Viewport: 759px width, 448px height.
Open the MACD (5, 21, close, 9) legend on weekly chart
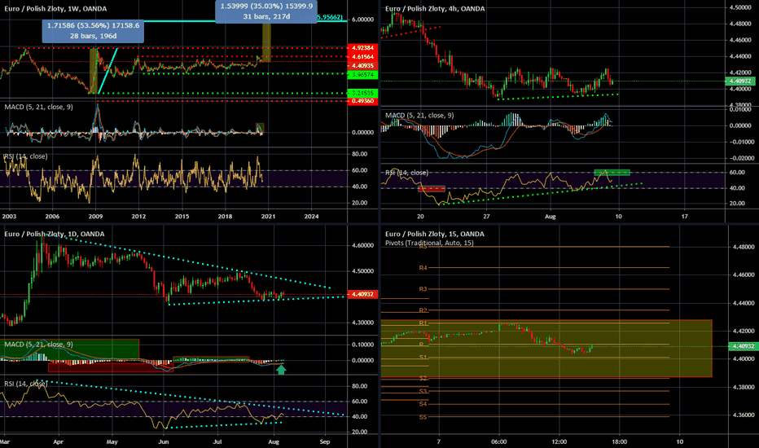pos(39,107)
